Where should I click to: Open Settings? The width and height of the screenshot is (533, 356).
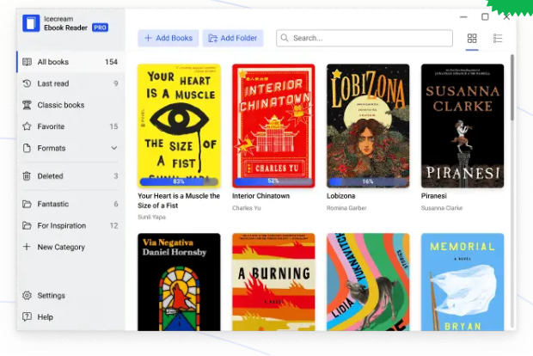click(70, 296)
